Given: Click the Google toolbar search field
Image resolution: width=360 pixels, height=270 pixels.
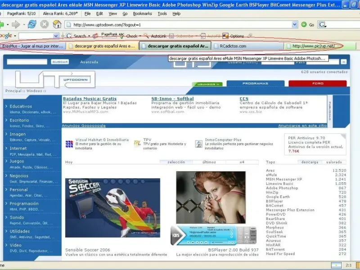Looking at the screenshot, I should point(36,36).
